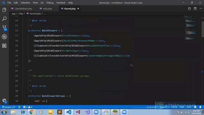
Task: Open the Extensions view in activity bar
Action: coord(4,46)
